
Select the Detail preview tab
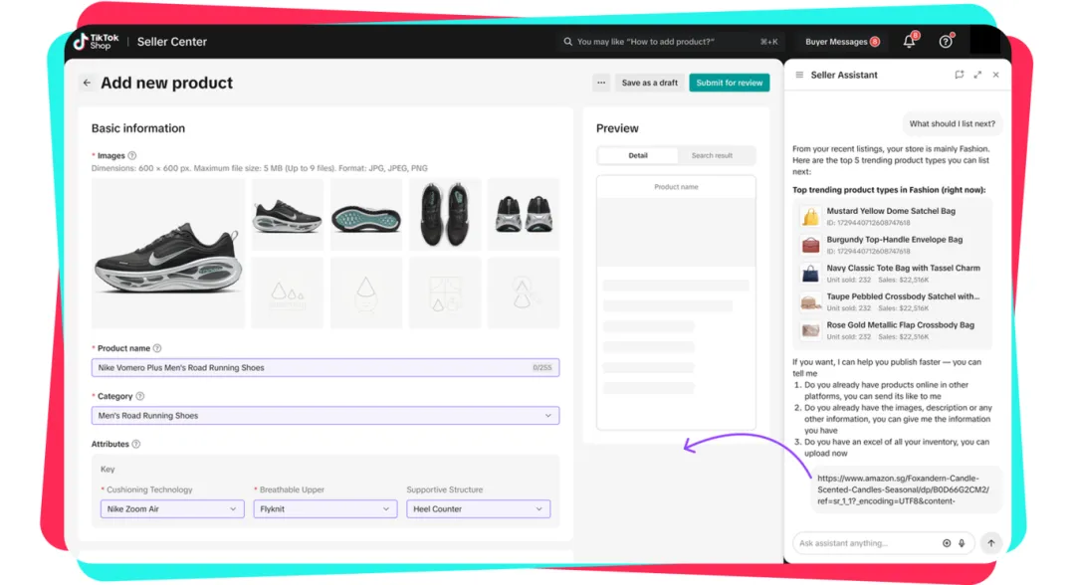[x=638, y=155]
